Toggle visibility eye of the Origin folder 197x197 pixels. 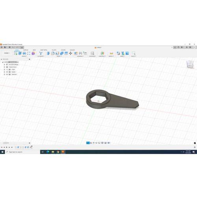point(7,69)
